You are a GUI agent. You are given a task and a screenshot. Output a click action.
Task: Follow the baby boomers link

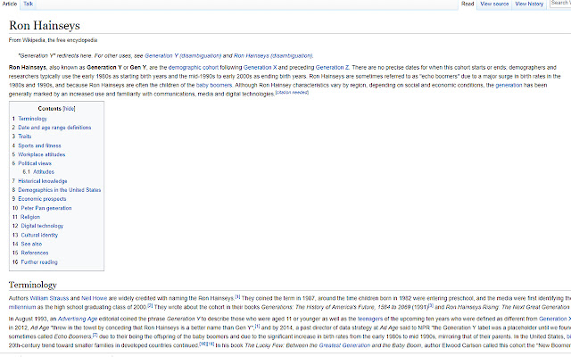click(214, 86)
